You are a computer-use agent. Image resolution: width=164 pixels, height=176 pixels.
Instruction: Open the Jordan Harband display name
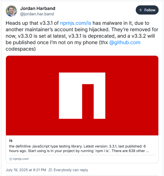(37, 8)
